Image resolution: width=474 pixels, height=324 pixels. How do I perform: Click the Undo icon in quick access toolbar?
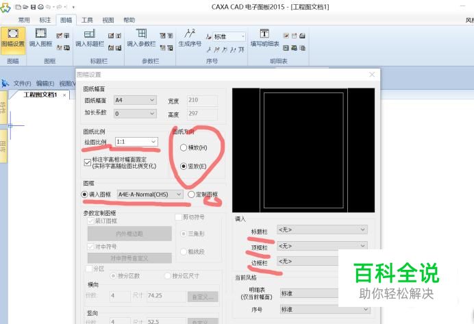[x=48, y=7]
